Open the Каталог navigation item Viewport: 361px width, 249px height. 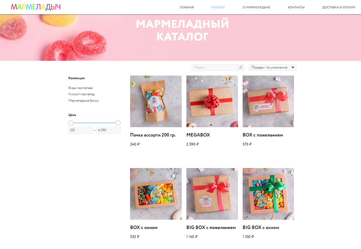(x=218, y=7)
